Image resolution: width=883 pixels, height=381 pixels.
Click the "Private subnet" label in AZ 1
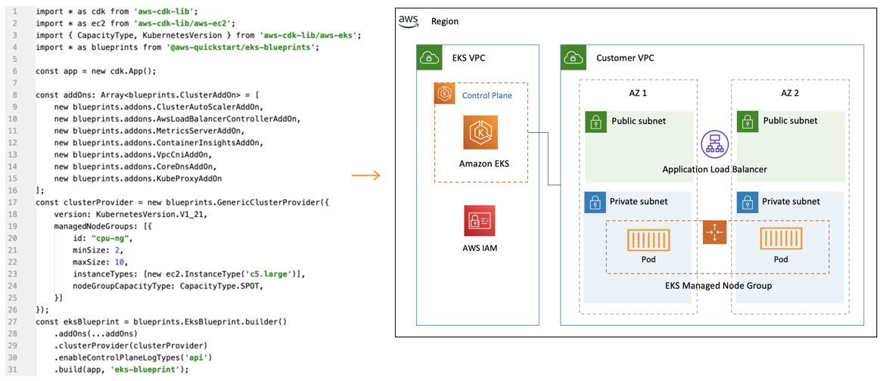[x=639, y=202]
